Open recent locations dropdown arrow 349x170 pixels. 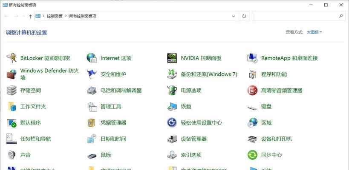(x=24, y=16)
